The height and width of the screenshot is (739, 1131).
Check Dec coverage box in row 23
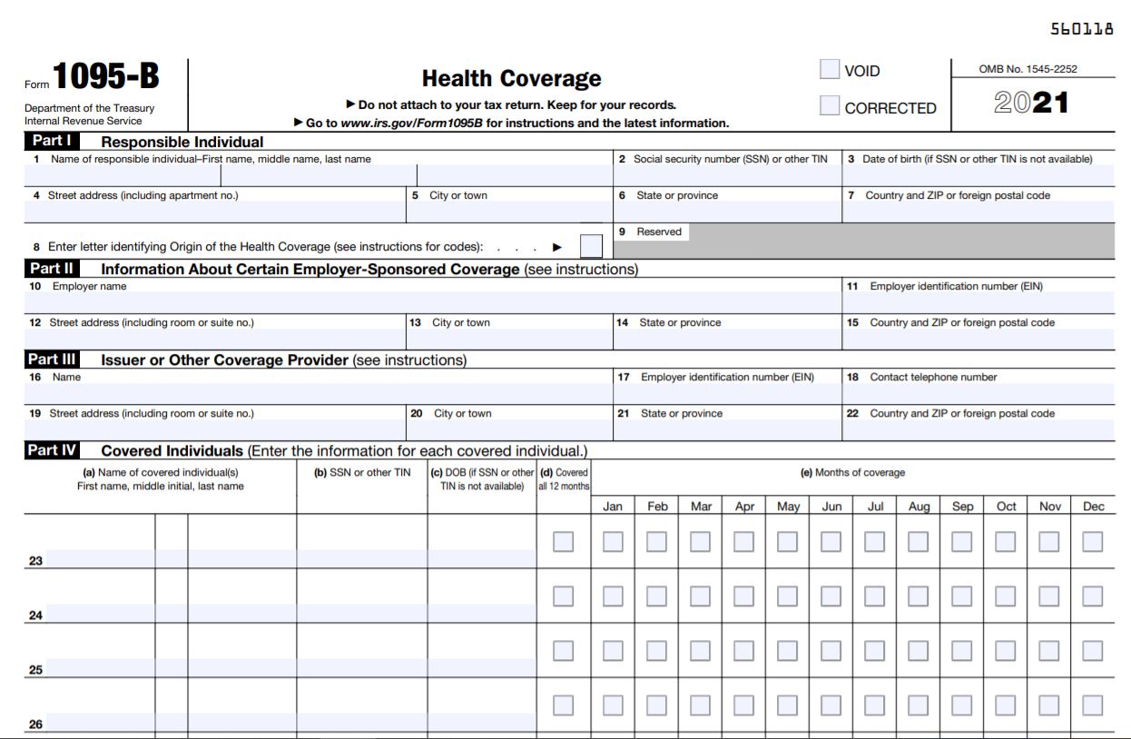pyautogui.click(x=1093, y=542)
